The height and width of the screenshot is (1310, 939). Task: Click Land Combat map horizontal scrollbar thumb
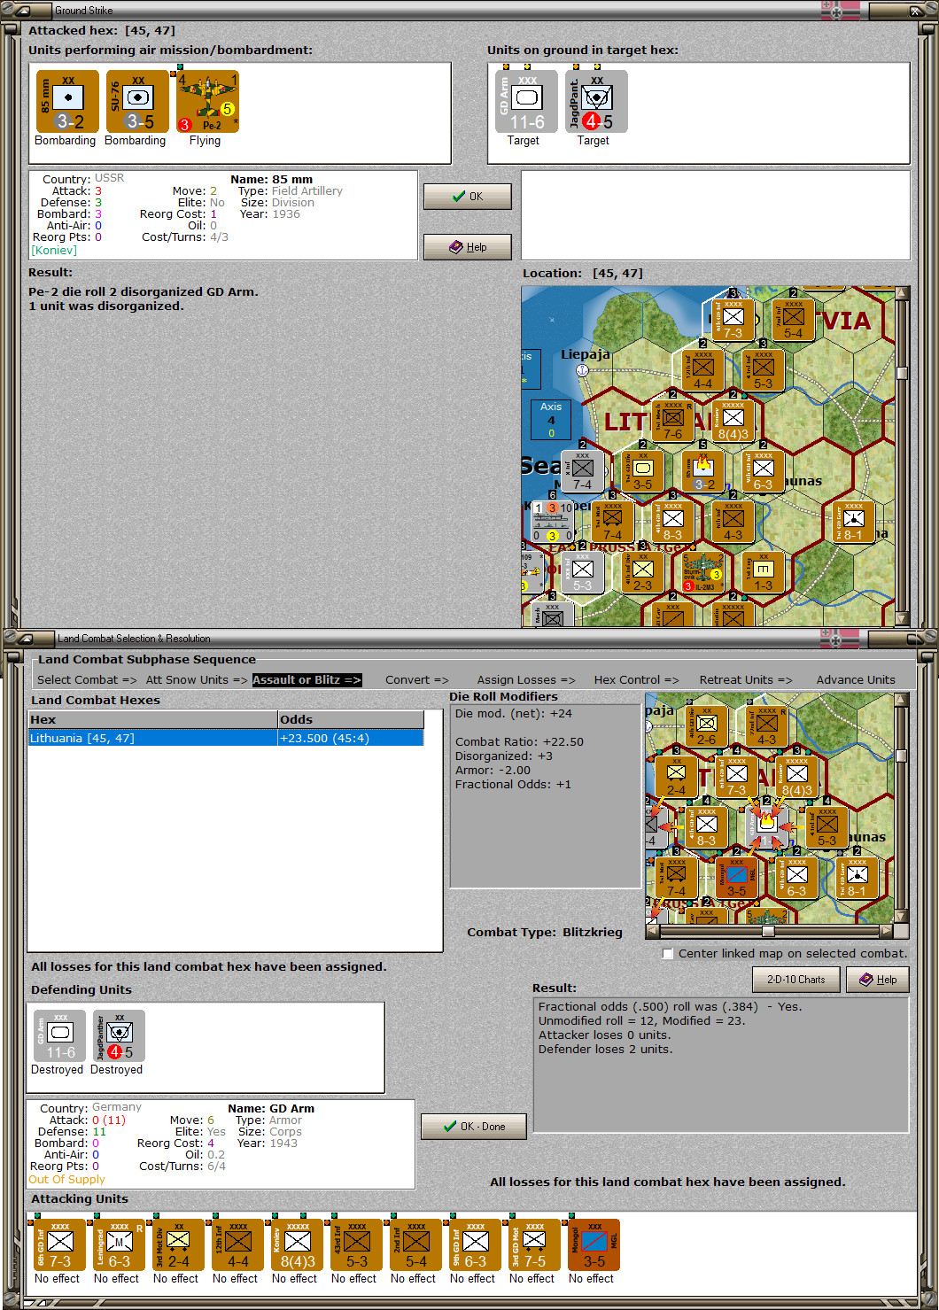(768, 931)
